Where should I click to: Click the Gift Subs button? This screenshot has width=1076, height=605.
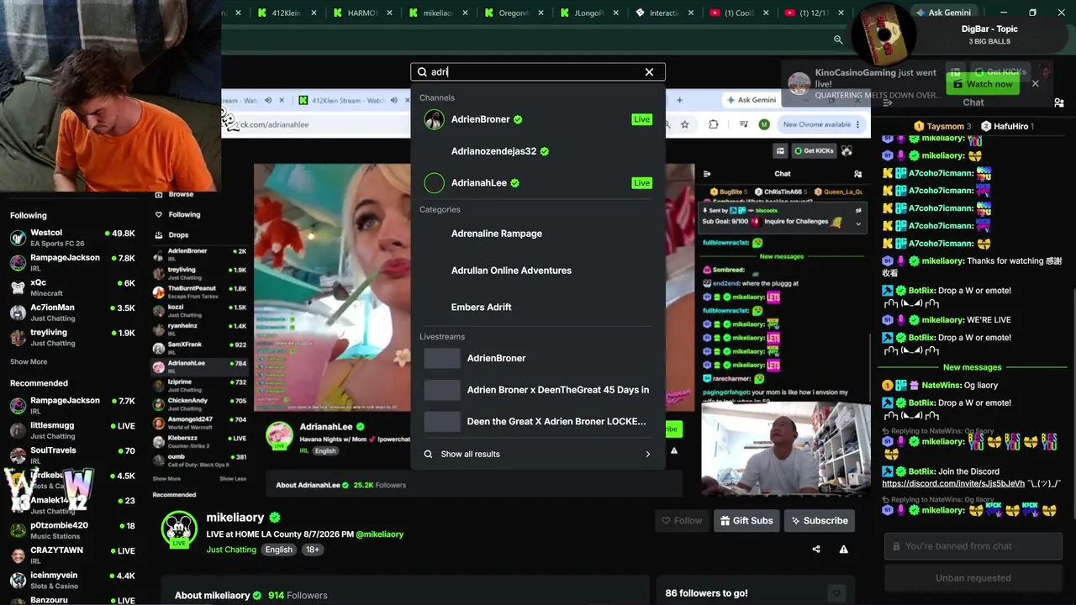pos(746,521)
